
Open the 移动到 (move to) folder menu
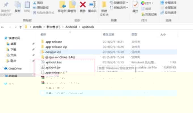[x=62, y=7]
